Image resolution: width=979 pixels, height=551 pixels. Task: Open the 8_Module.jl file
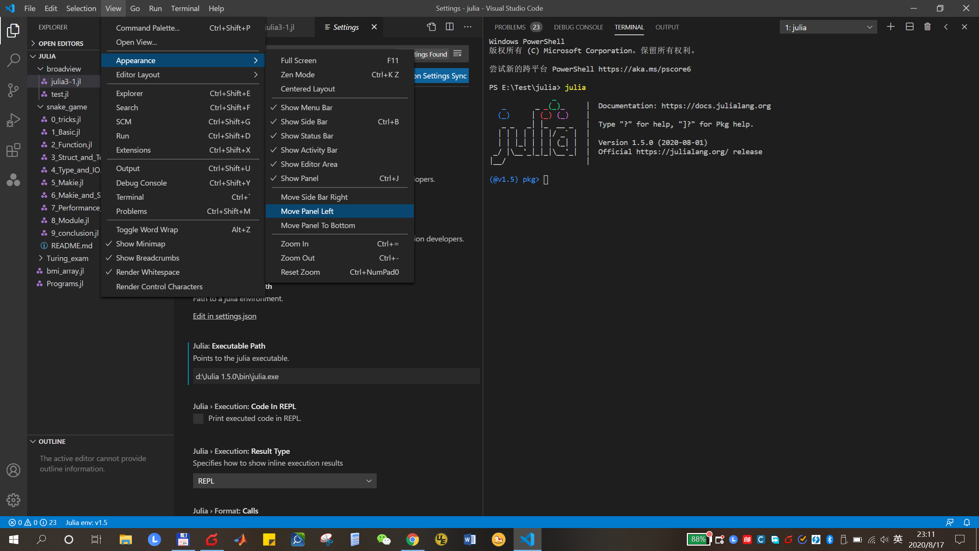(x=70, y=220)
